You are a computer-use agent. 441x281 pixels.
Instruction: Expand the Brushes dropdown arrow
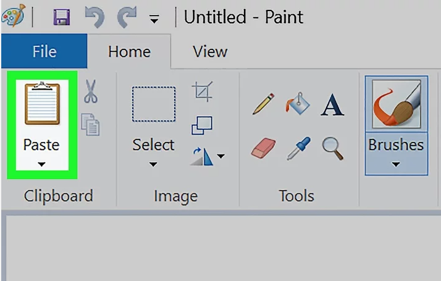[x=396, y=164]
